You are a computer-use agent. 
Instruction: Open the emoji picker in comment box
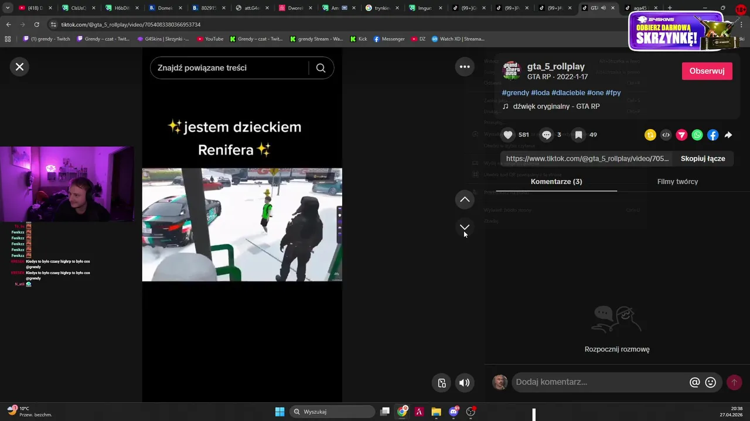coord(711,382)
